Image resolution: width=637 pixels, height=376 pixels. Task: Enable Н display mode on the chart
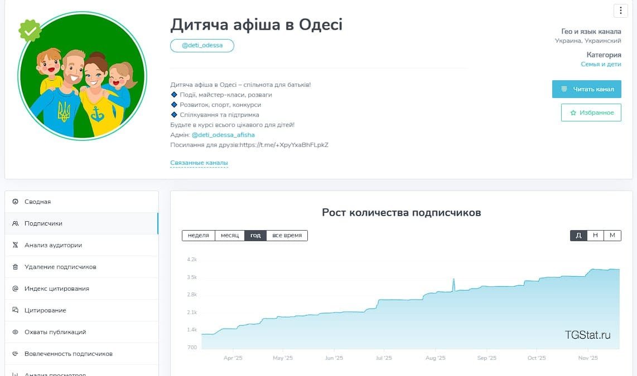(x=595, y=235)
